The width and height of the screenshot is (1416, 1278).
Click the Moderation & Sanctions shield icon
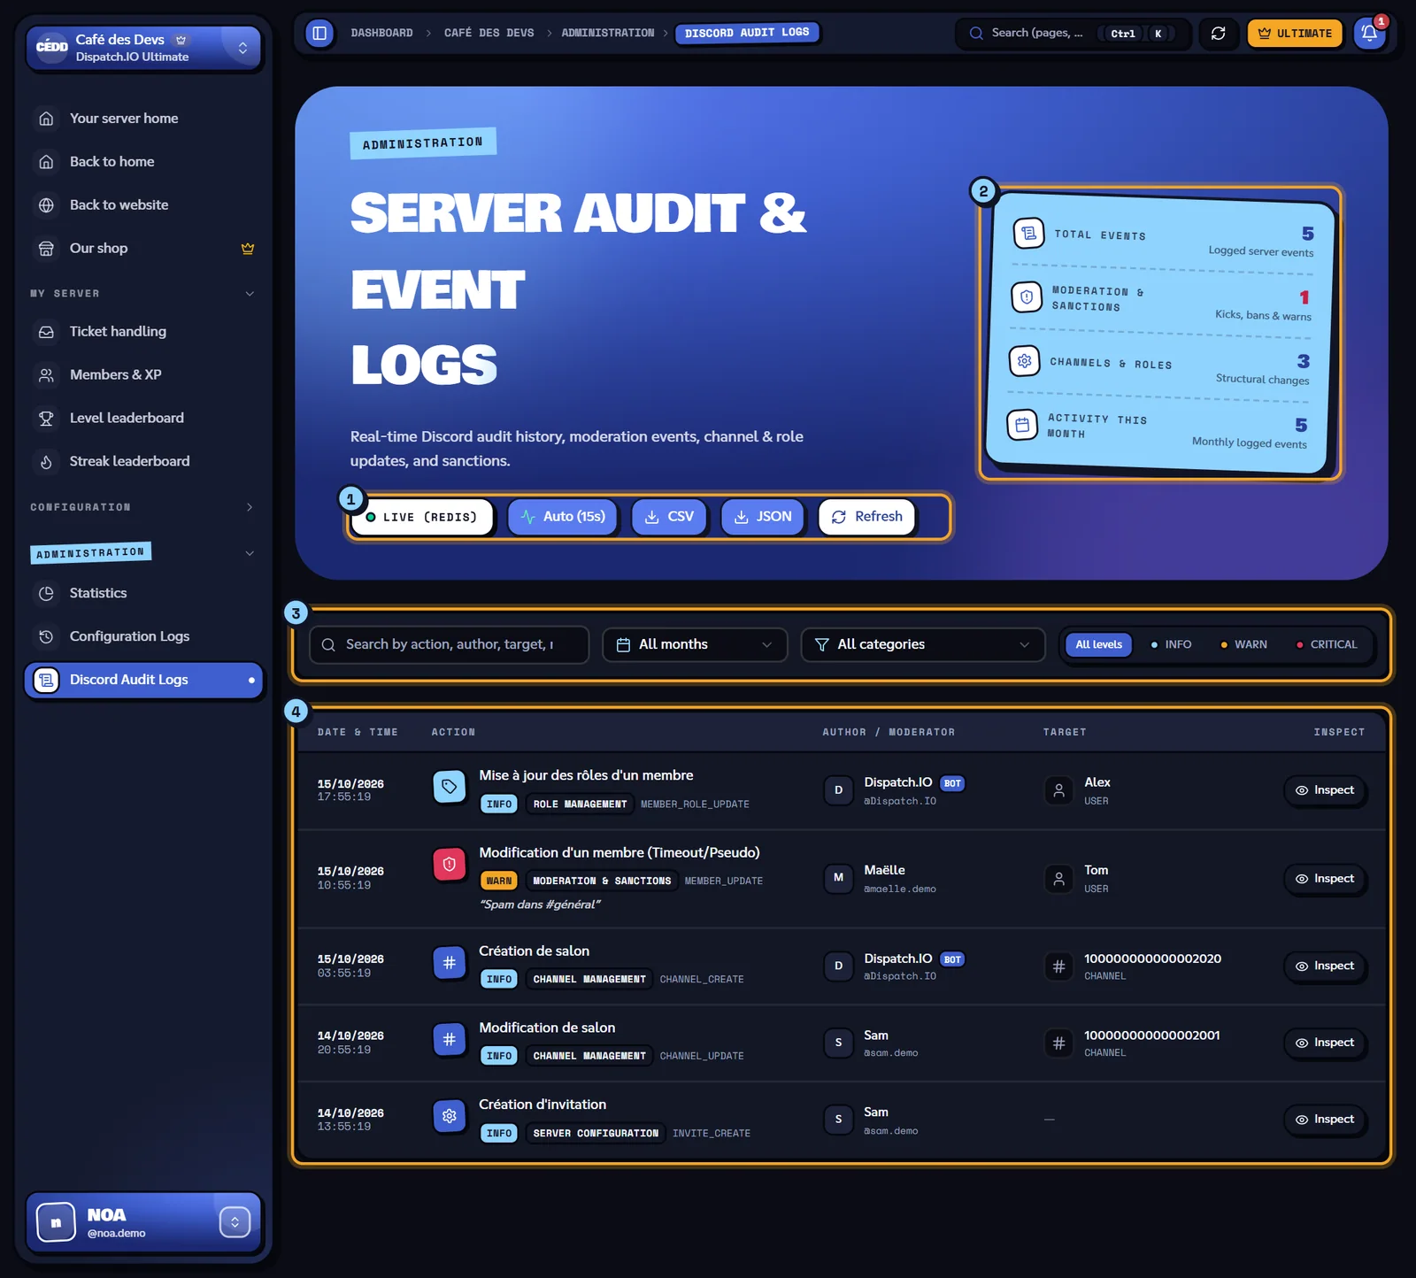(x=1026, y=297)
